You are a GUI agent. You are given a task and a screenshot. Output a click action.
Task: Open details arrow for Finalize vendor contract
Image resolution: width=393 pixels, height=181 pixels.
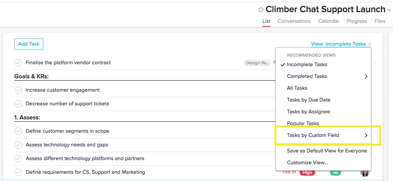click(375, 63)
